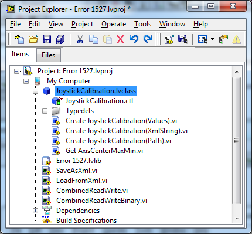The width and height of the screenshot is (252, 234).
Task: Select Create JoystickCalibration(XmlString).vi
Action: (x=127, y=131)
